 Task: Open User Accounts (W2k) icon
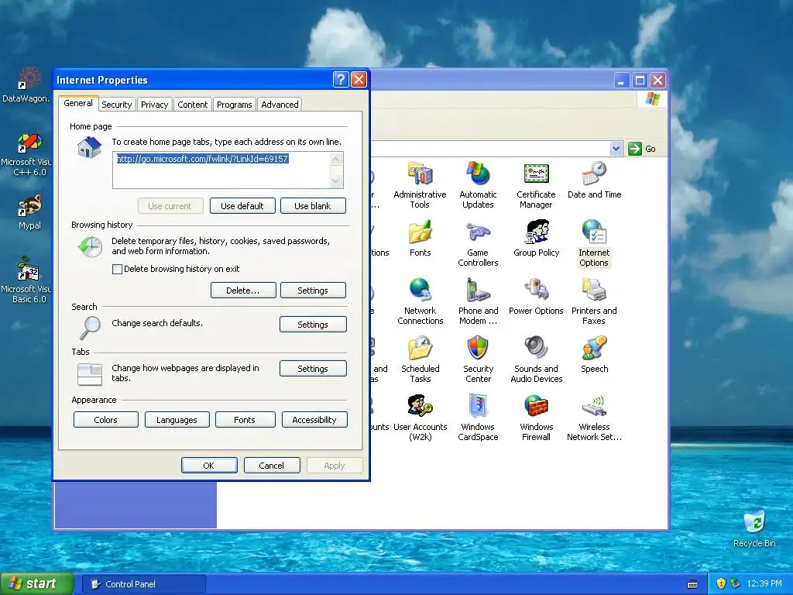[420, 418]
